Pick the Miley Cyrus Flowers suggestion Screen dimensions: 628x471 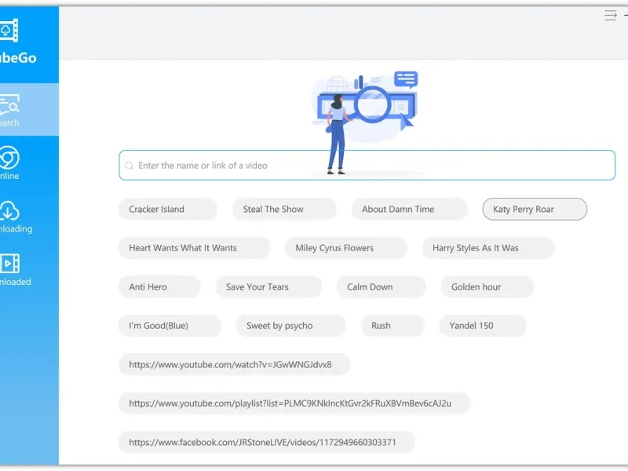click(x=334, y=248)
